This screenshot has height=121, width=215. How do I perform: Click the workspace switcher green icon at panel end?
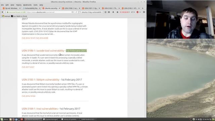click(213, 119)
